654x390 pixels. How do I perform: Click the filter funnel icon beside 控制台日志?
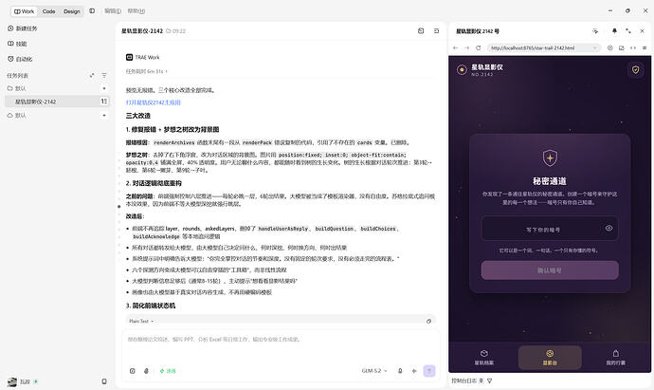(x=490, y=381)
